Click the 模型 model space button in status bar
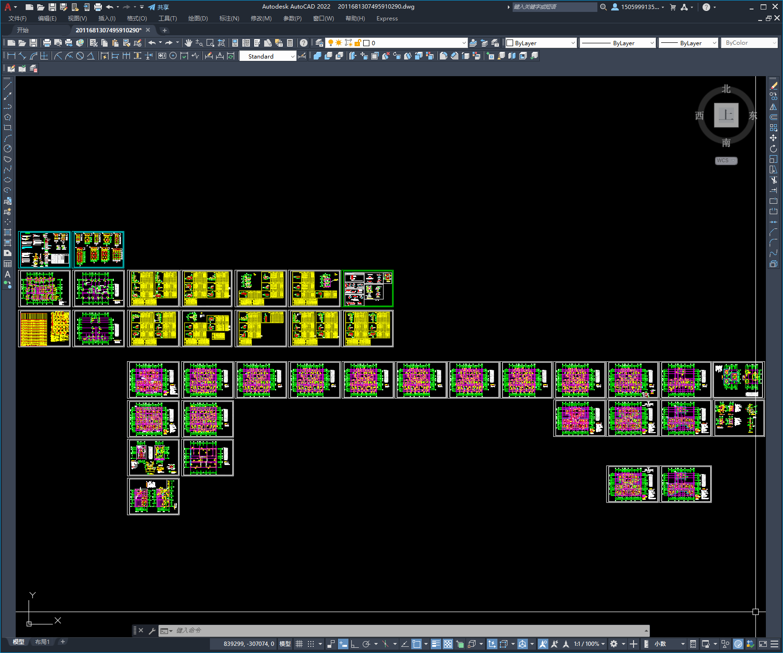Screen dimensions: 783x653 [x=285, y=644]
